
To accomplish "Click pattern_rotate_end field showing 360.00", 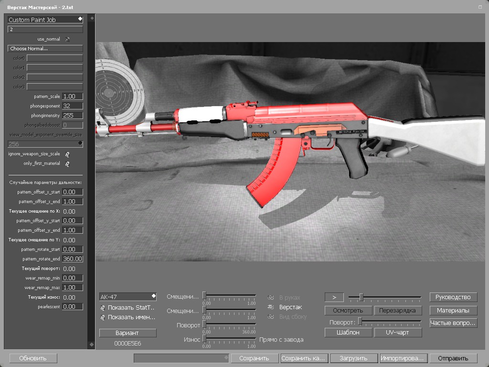I will pos(73,259).
